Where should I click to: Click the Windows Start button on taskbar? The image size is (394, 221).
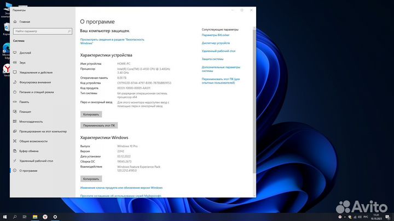(5, 217)
